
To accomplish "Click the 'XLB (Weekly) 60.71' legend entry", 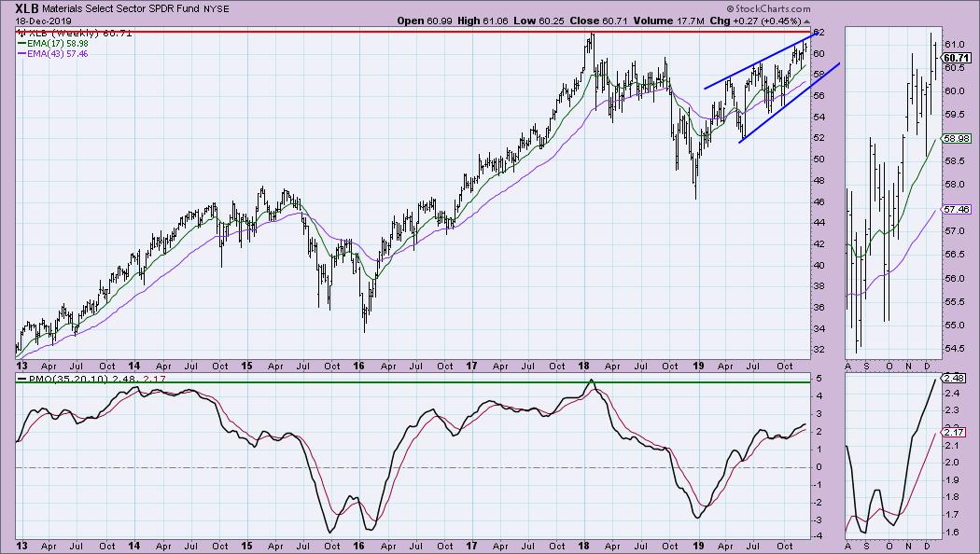I will pos(78,34).
